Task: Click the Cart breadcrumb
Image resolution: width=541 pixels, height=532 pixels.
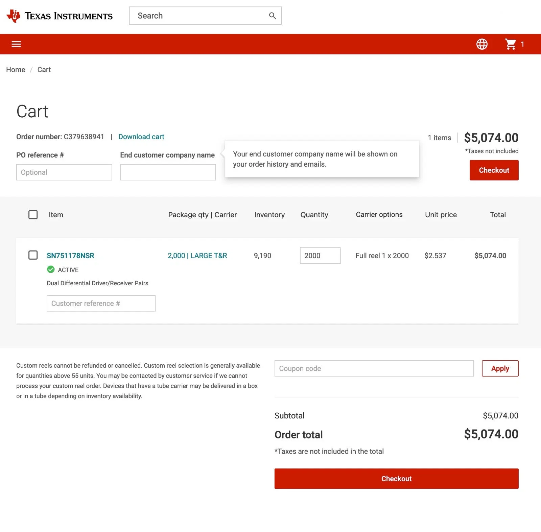Action: pos(44,70)
